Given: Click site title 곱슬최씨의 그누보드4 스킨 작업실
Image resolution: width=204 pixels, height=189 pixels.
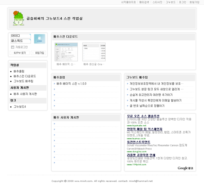Looking at the screenshot, I should [54, 18].
